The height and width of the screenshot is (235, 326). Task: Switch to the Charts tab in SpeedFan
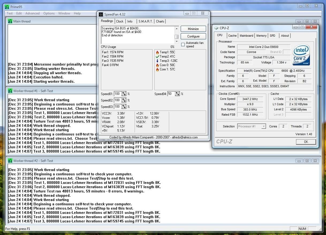[160, 21]
